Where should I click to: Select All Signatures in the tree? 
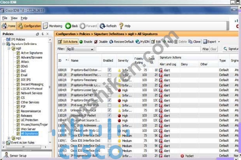tap(29, 133)
